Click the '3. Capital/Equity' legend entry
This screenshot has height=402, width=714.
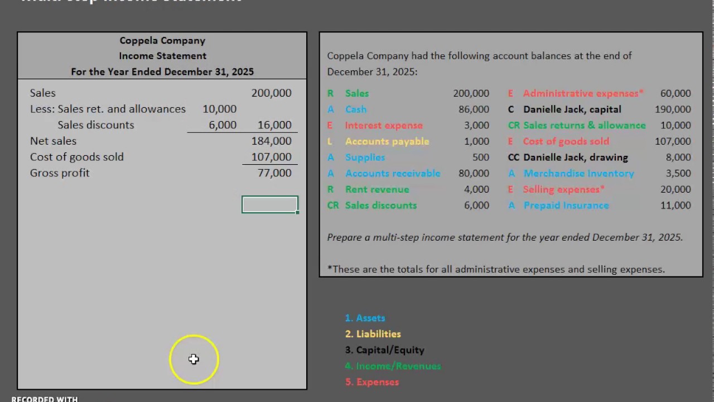coord(384,350)
